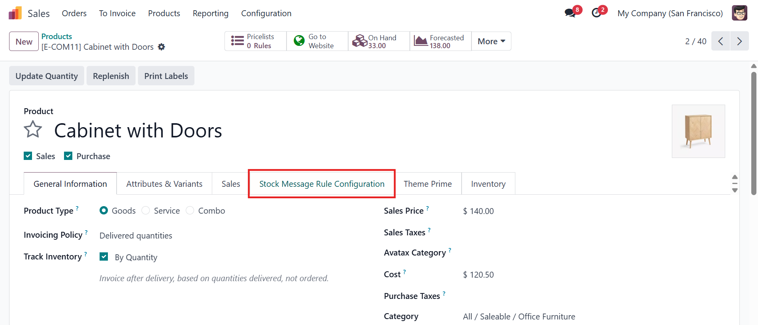758x325 pixels.
Task: View On Hand stock via the boxes icon
Action: 360,41
